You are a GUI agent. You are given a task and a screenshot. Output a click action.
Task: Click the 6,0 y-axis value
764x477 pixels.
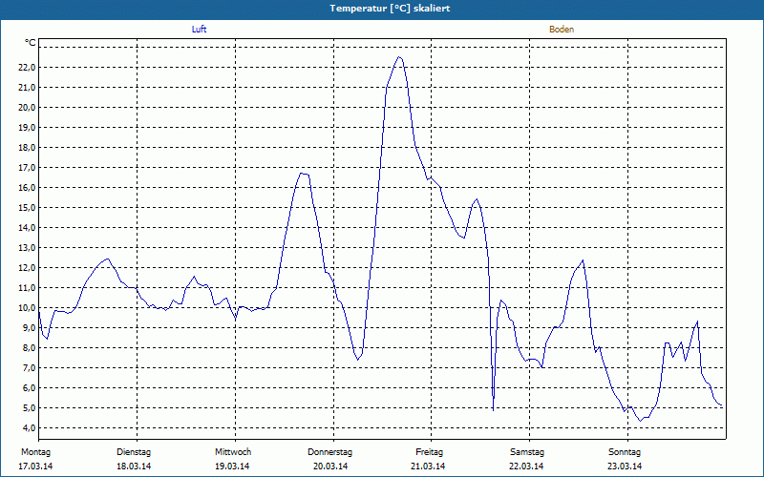(29, 388)
